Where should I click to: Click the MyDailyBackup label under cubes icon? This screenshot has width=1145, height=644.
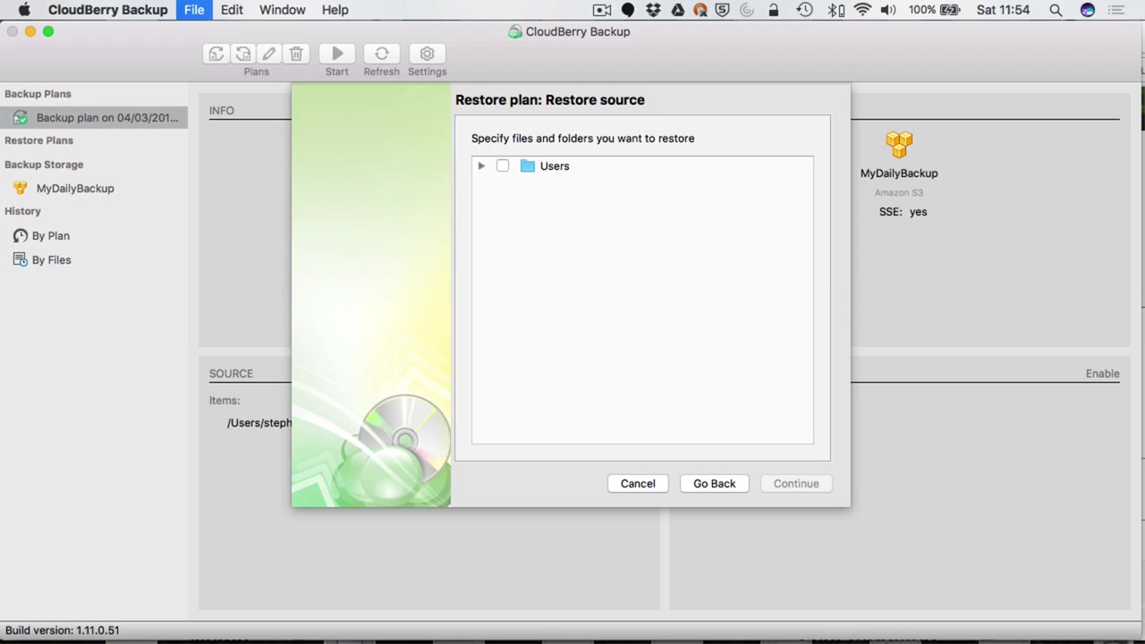(899, 173)
